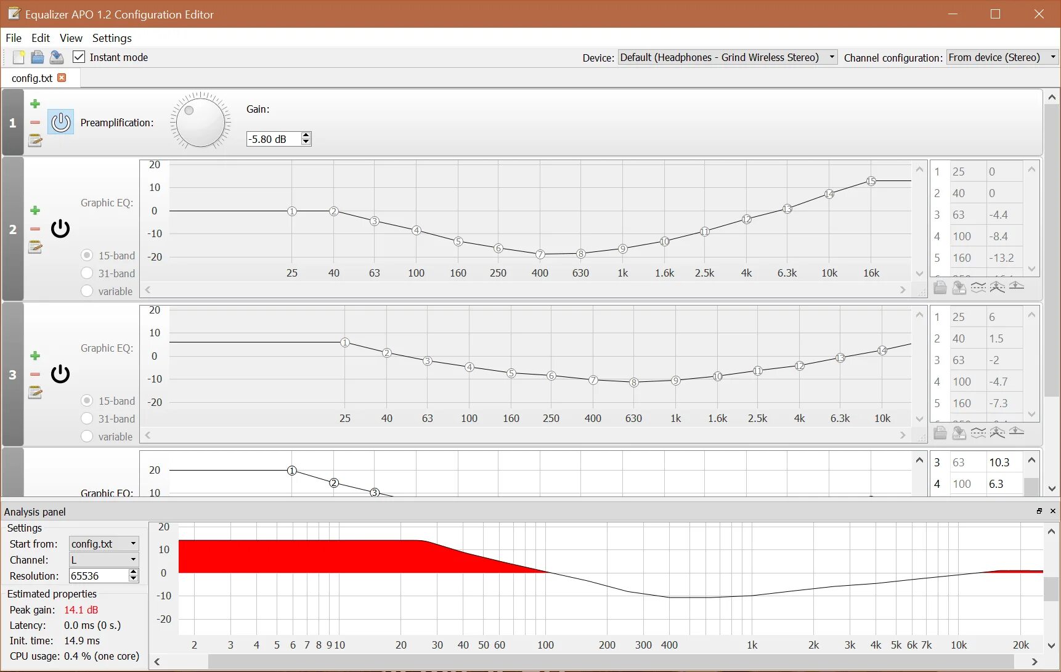Open the Settings menu
Viewport: 1061px width, 672px height.
[x=112, y=38]
